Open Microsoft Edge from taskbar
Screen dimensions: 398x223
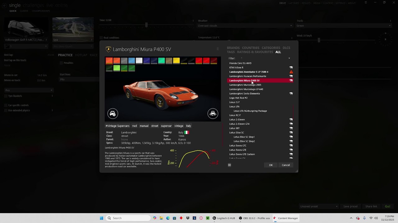pos(168,218)
